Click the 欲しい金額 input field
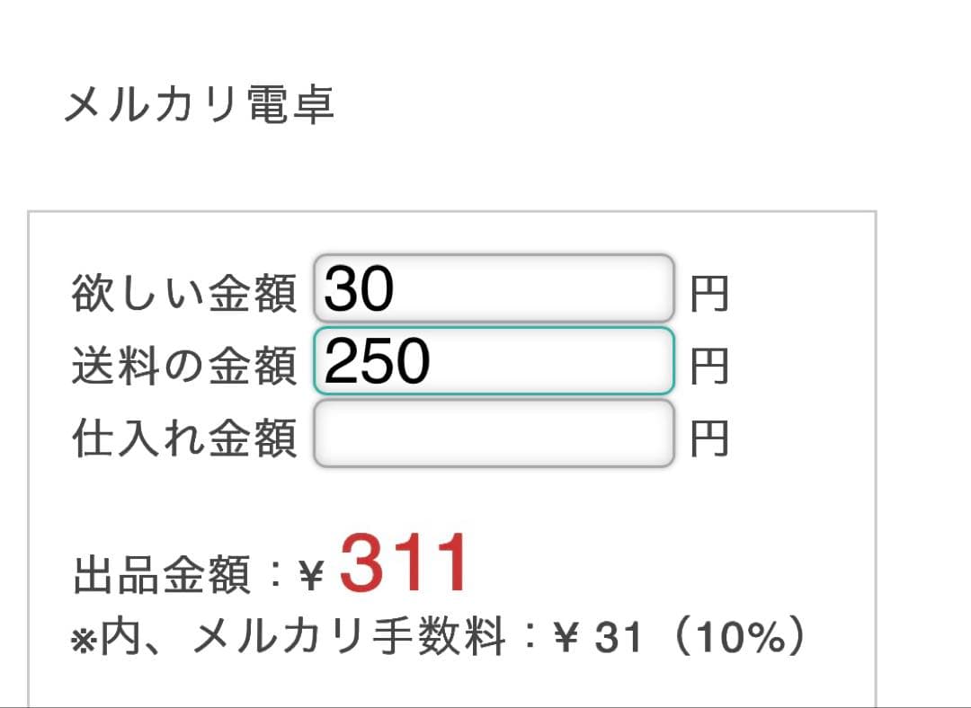This screenshot has width=971, height=708. tap(494, 288)
